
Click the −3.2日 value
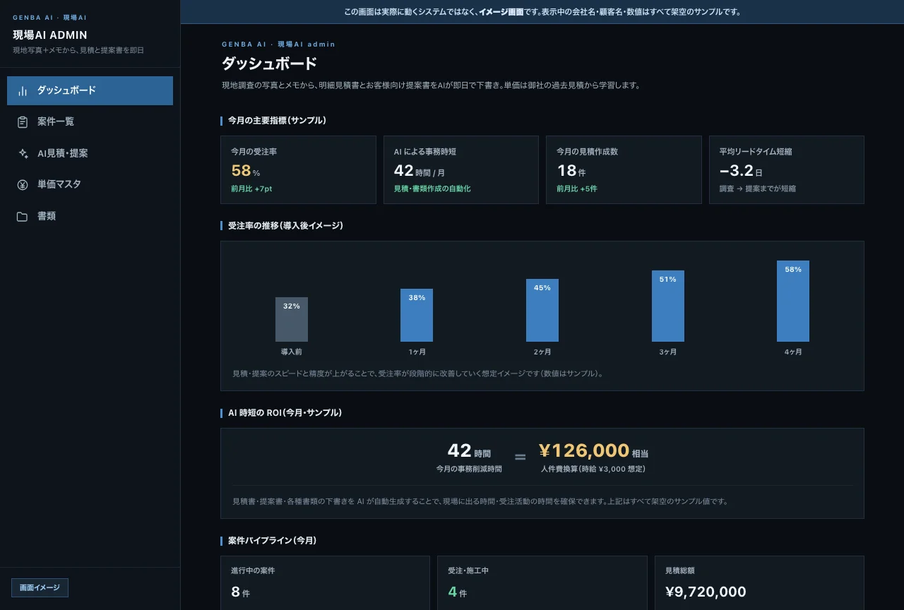741,170
